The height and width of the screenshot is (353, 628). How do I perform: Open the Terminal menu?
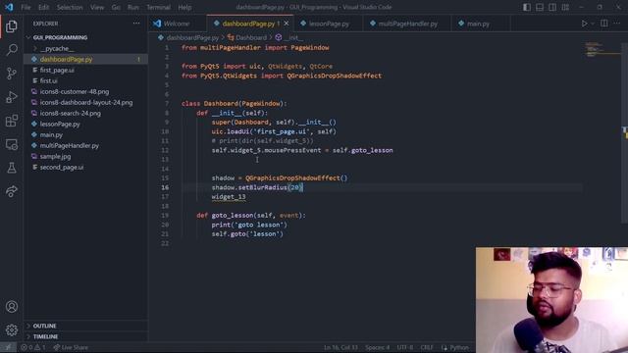click(x=159, y=7)
